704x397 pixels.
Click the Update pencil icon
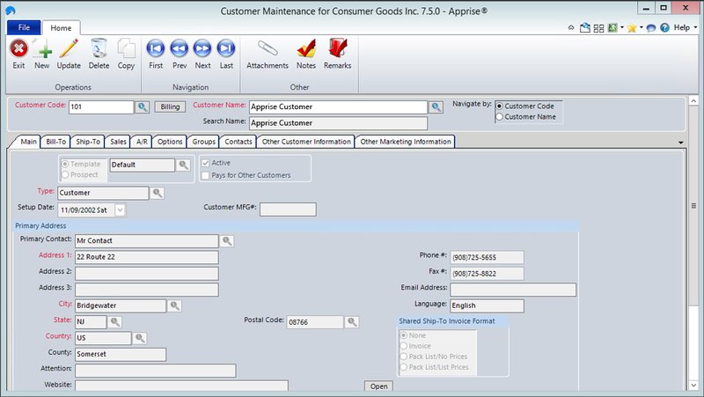pos(69,49)
